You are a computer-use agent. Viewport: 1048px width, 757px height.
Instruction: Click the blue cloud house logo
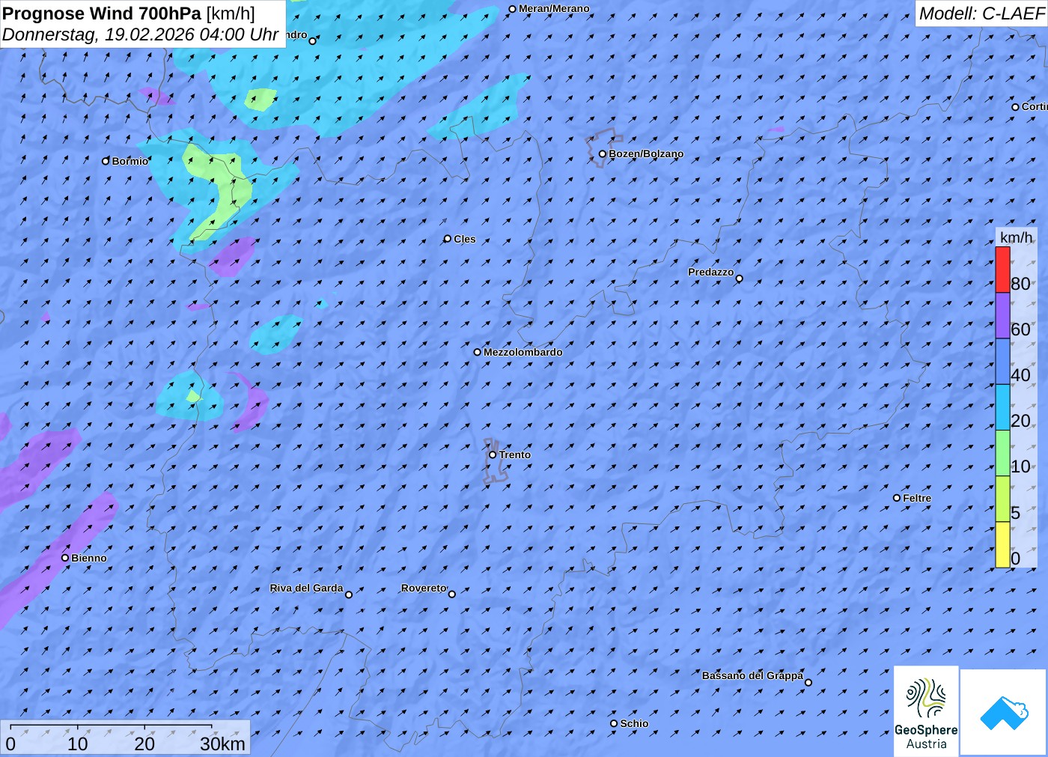pos(1004,712)
